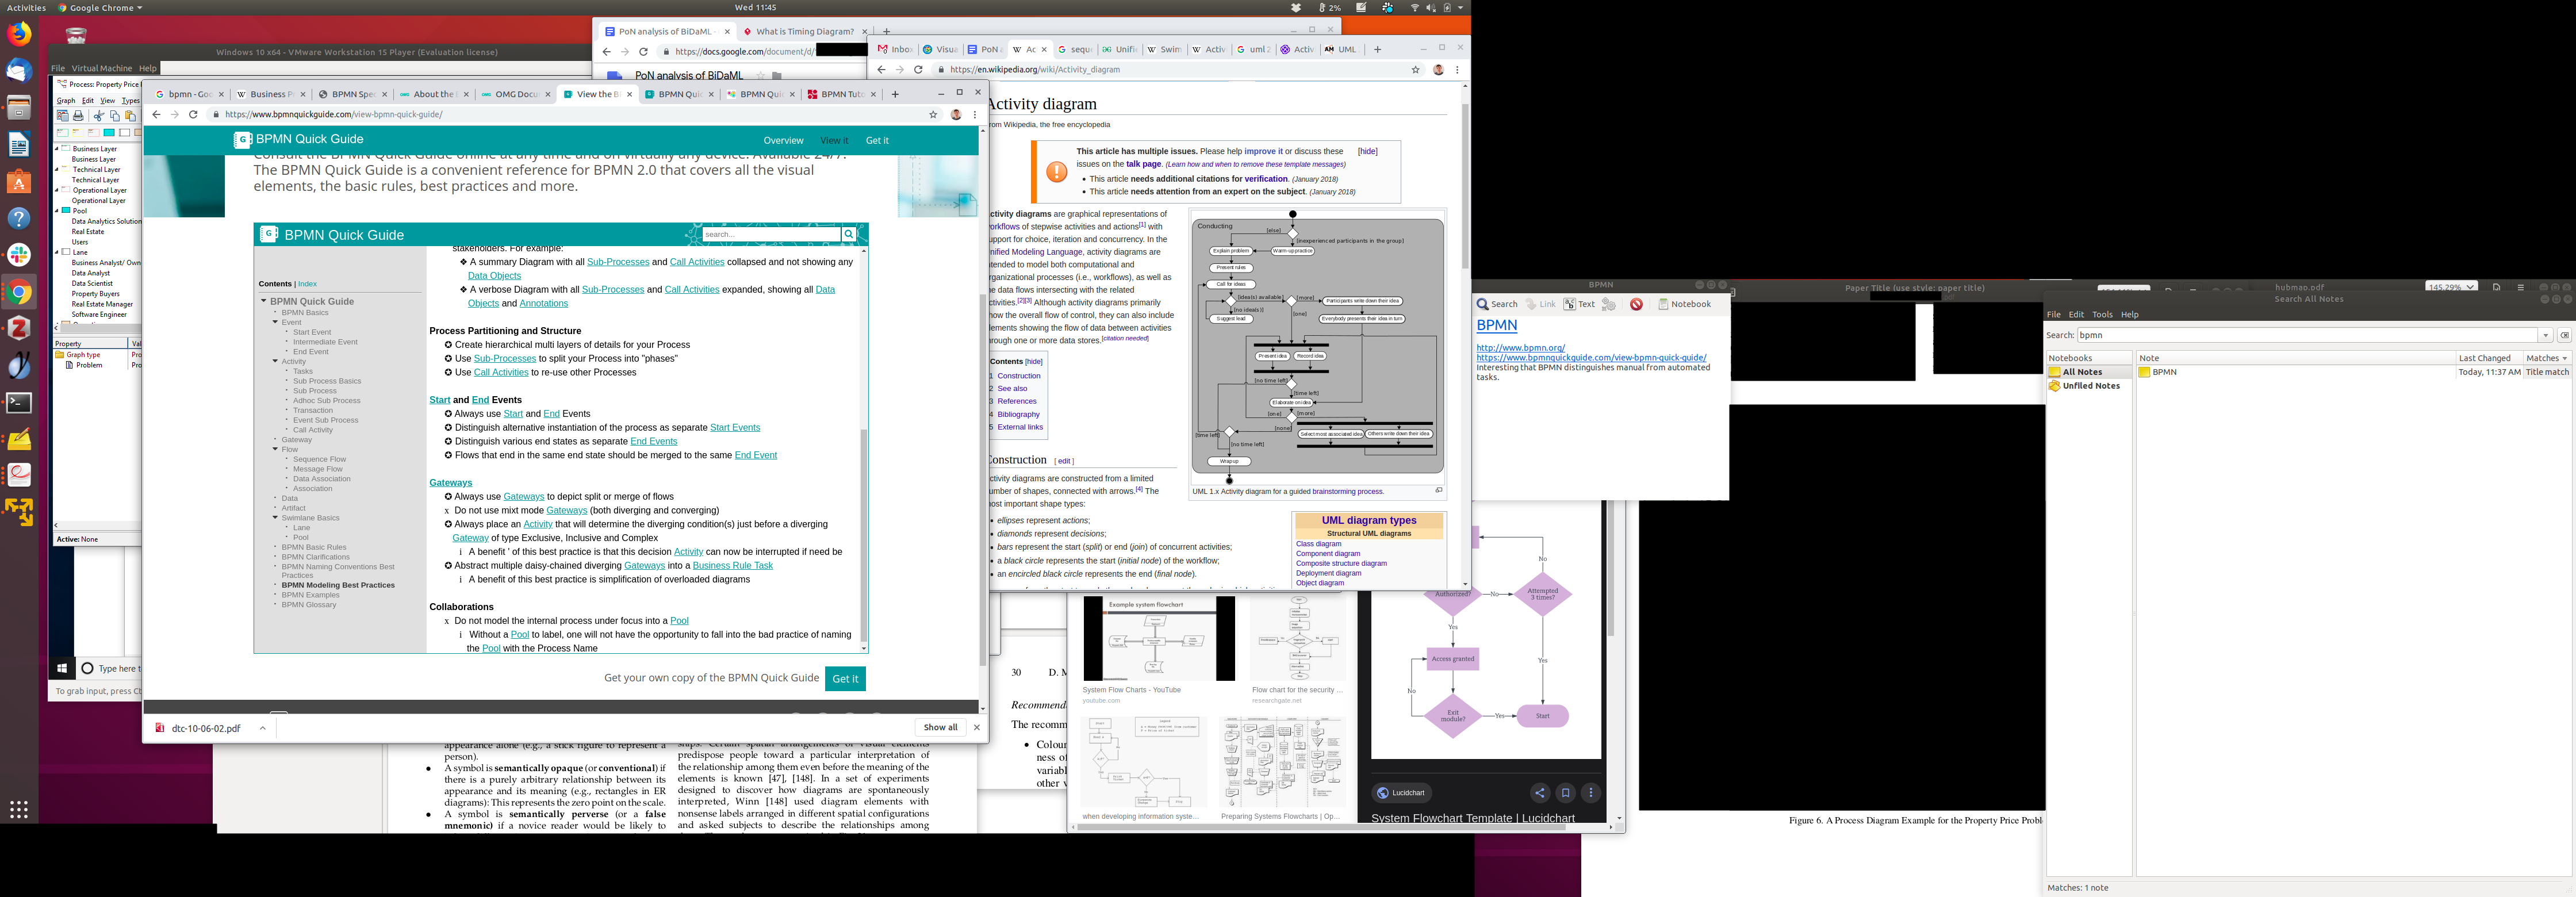The image size is (2576, 897).
Task: Click the Notebook button in BPMN note
Action: click(1685, 304)
